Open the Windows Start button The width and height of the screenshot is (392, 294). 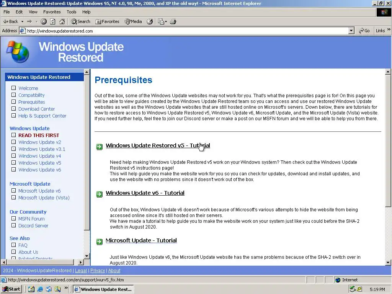[x=11, y=289]
